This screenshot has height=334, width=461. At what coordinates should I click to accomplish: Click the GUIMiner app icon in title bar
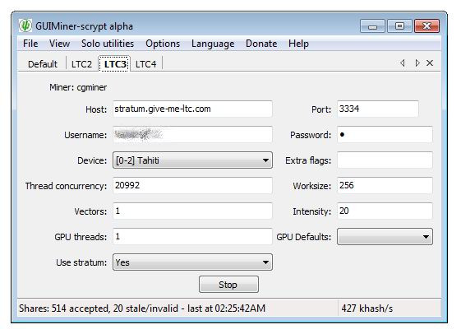point(25,26)
